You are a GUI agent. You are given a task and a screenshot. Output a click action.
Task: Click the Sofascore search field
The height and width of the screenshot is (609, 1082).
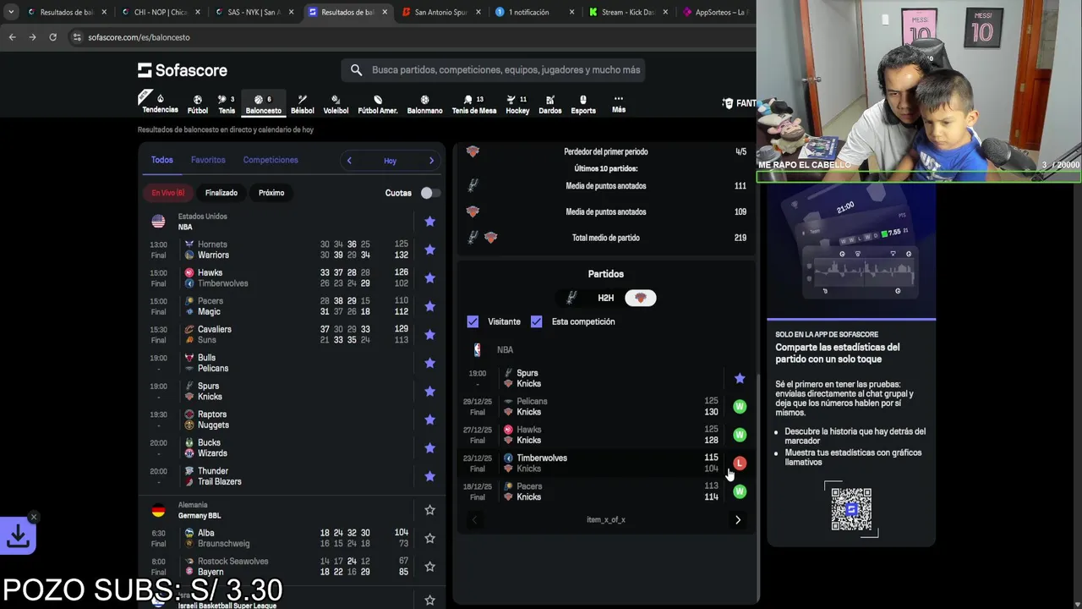point(493,70)
